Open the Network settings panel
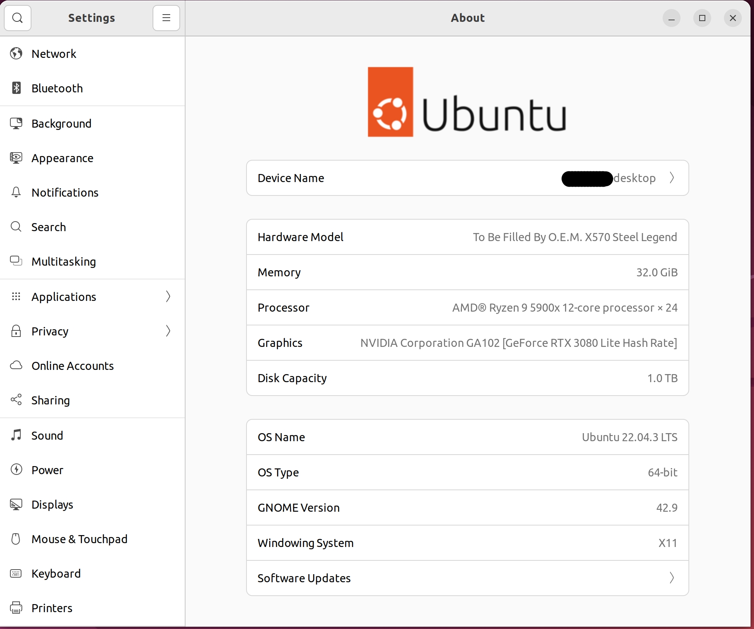 pos(92,54)
